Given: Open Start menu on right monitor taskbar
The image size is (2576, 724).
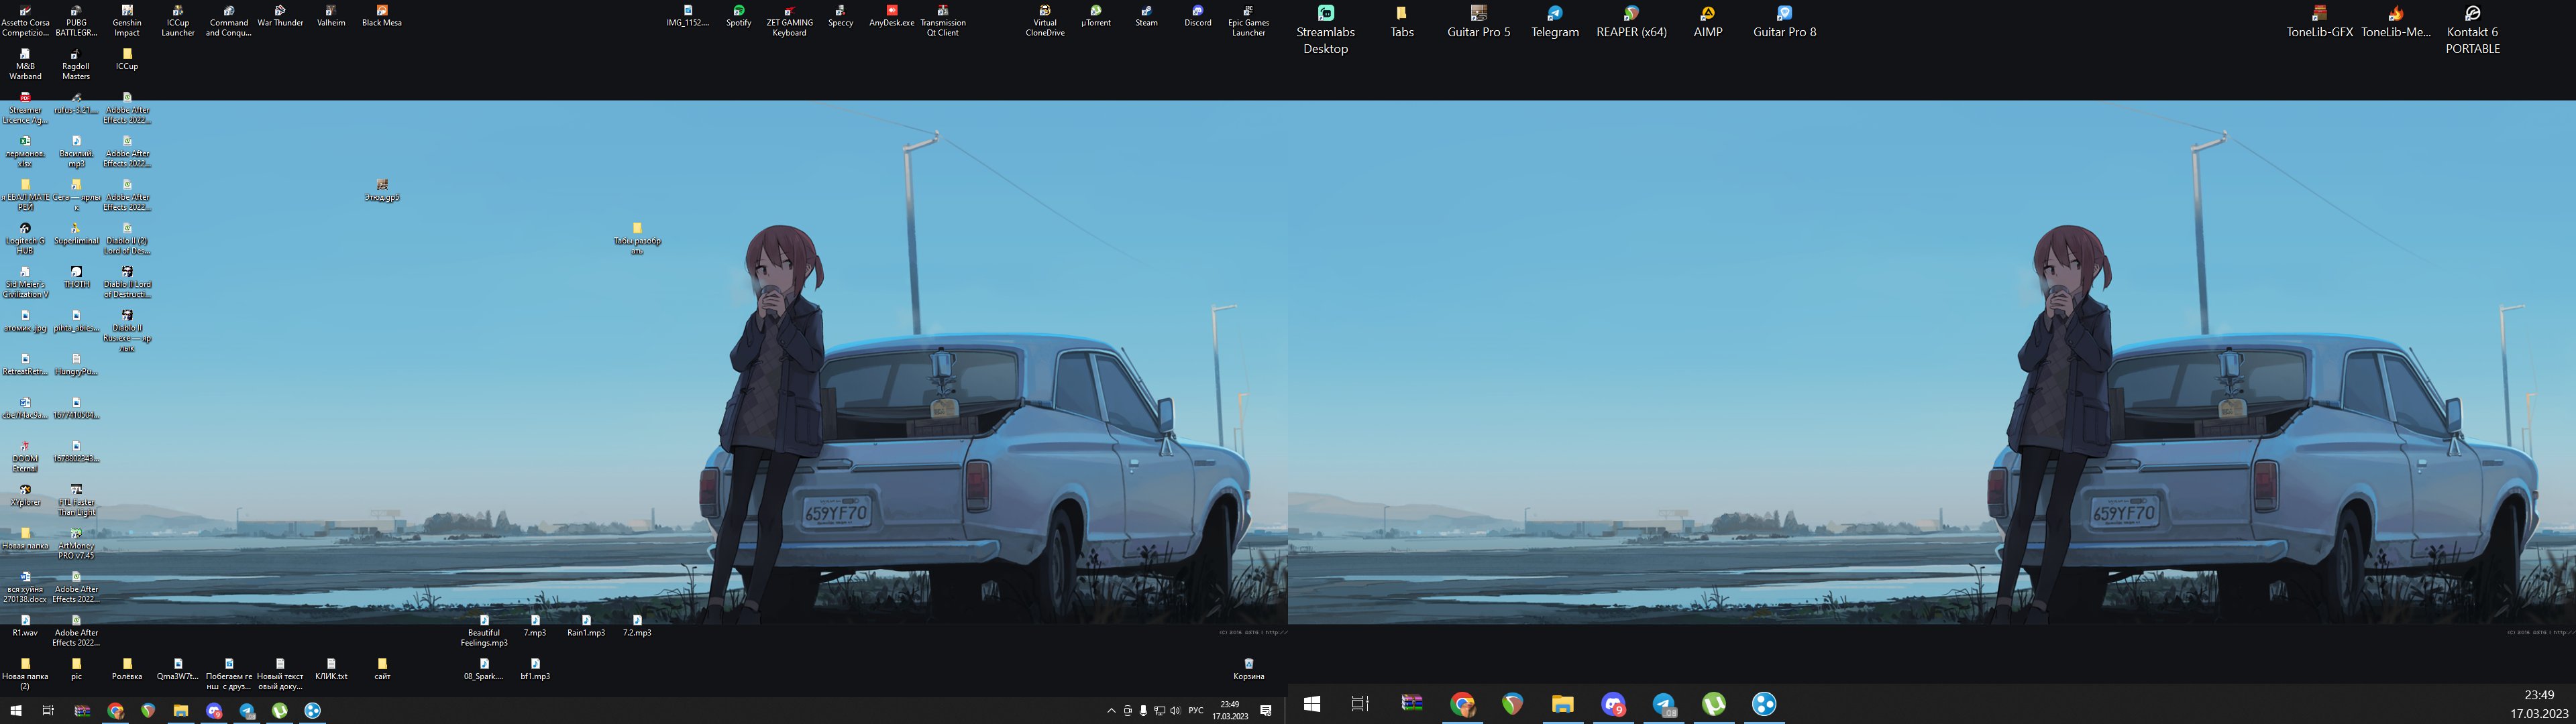Looking at the screenshot, I should click(1312, 704).
